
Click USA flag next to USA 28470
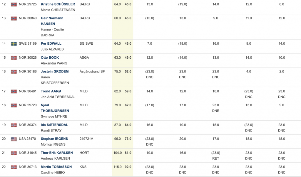click(14, 139)
